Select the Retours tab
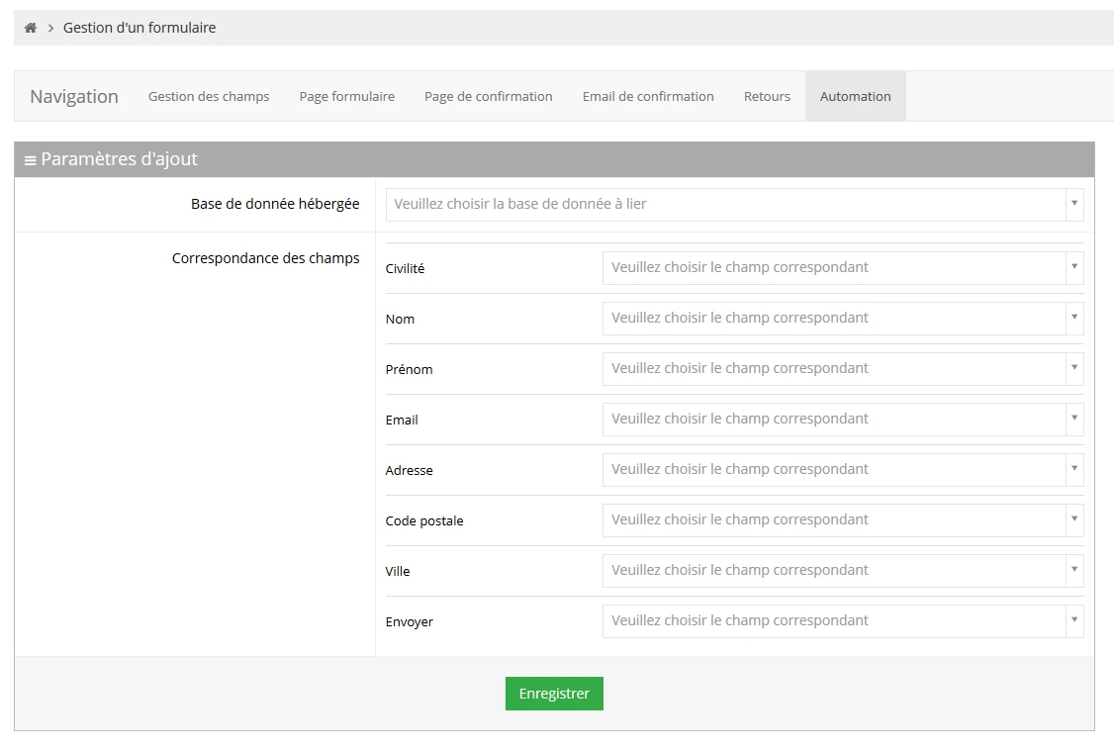This screenshot has height=751, width=1114. point(767,96)
